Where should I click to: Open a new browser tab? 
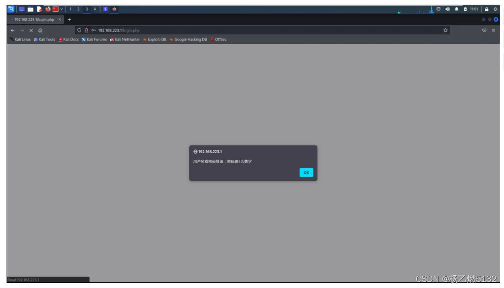coord(69,19)
